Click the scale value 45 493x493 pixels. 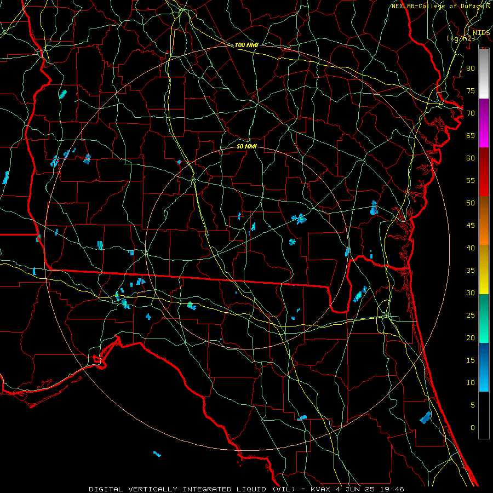tap(471, 226)
